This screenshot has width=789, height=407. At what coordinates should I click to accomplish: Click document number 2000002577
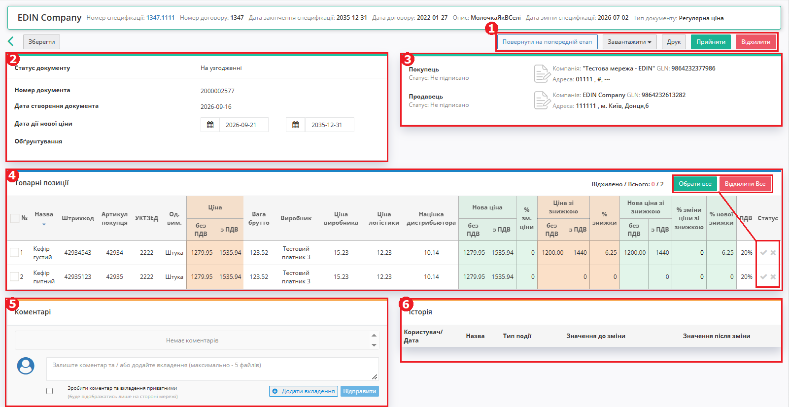click(217, 91)
